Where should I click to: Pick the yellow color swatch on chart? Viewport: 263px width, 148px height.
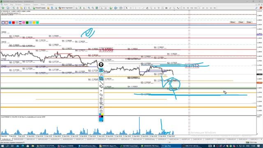click(x=34, y=23)
